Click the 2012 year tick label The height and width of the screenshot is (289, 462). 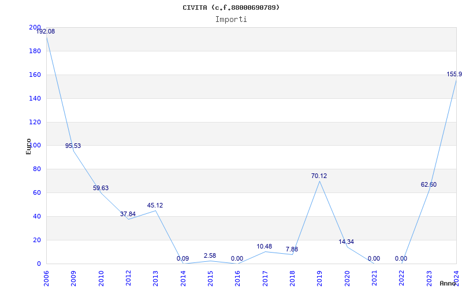pos(128,279)
